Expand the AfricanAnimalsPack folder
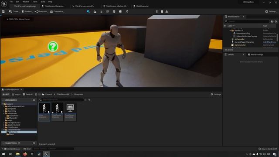The width and height of the screenshot is (279, 157). click(4, 106)
